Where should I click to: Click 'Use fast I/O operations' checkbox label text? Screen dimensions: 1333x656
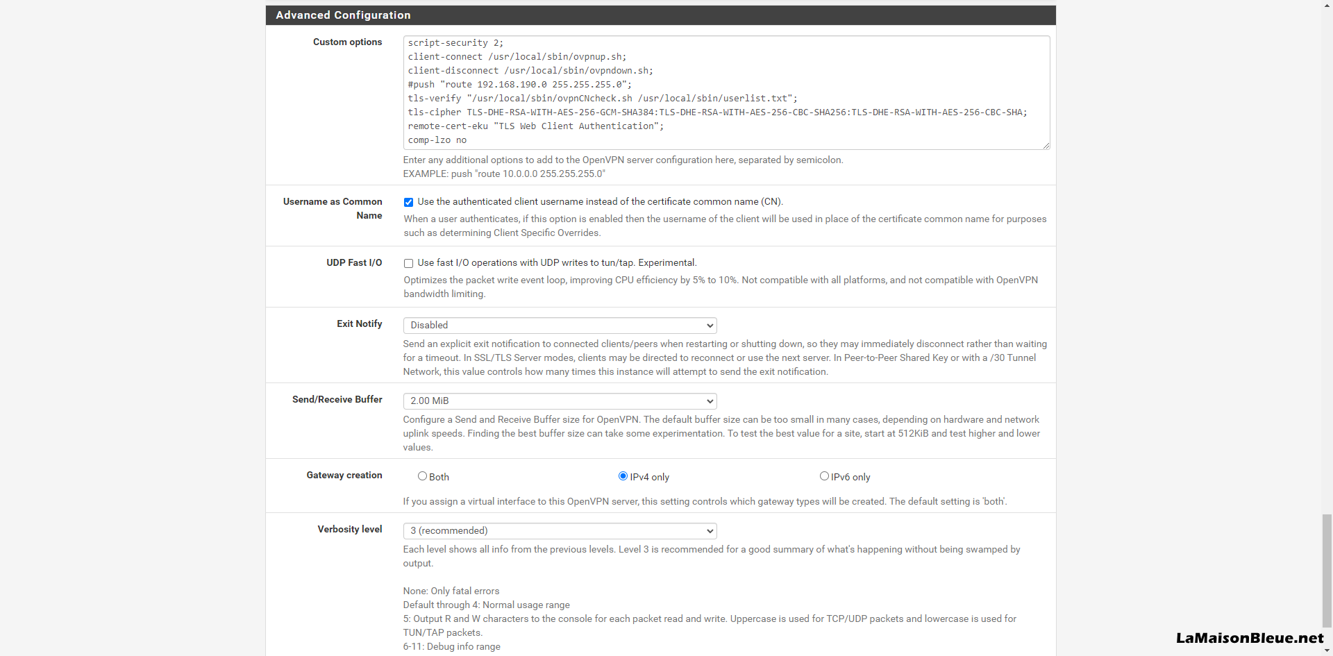pos(557,263)
